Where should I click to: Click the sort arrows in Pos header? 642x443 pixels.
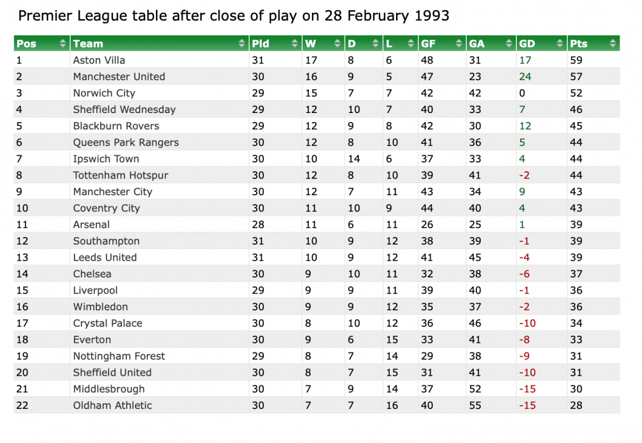pos(62,44)
